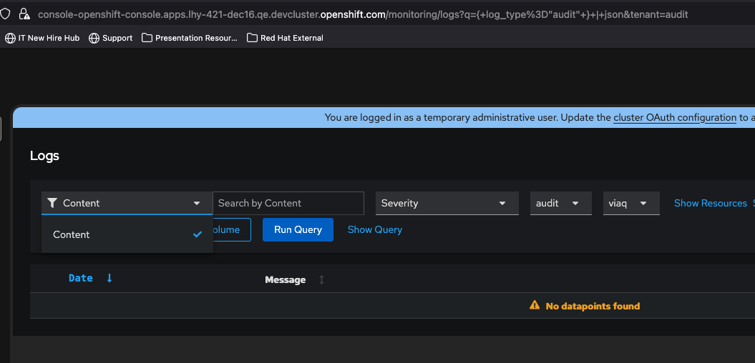Click the Show Resources link
755x363 pixels.
(x=710, y=203)
